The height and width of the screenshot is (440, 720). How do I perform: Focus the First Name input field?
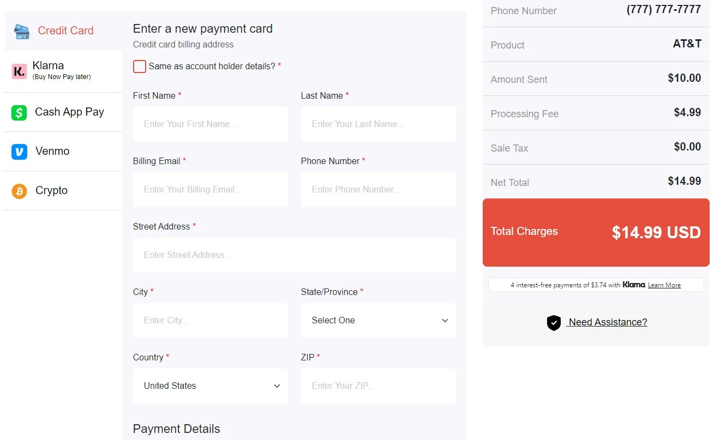tap(210, 124)
